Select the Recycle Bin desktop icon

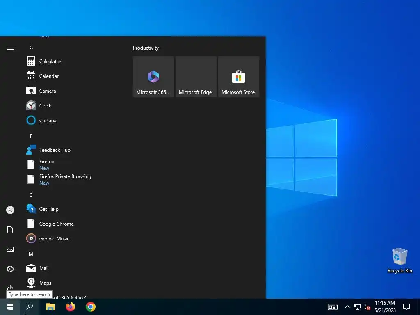[x=399, y=260]
